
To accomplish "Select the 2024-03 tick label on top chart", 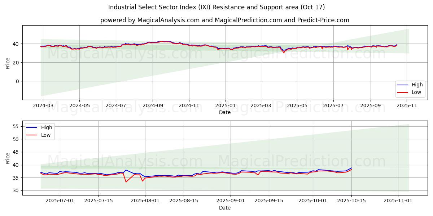I will (x=43, y=106).
